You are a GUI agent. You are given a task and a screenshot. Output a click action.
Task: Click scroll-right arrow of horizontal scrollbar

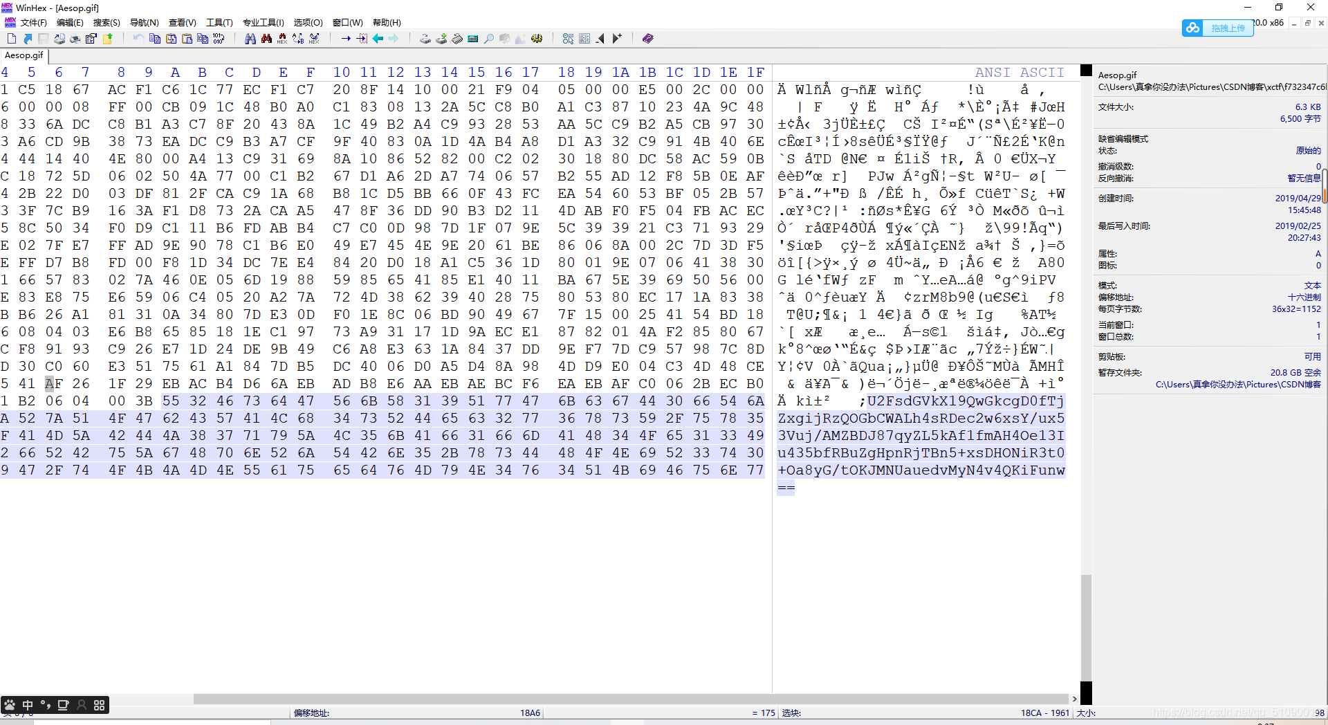point(1074,699)
